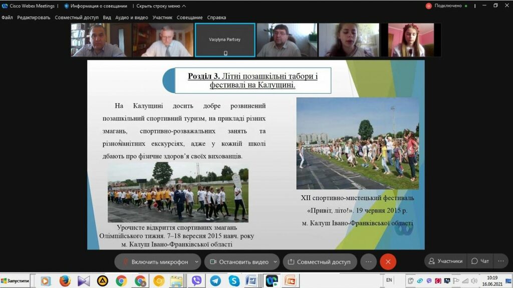The height and width of the screenshot is (288, 513).
Task: Open the Файл menu
Action: [x=7, y=17]
